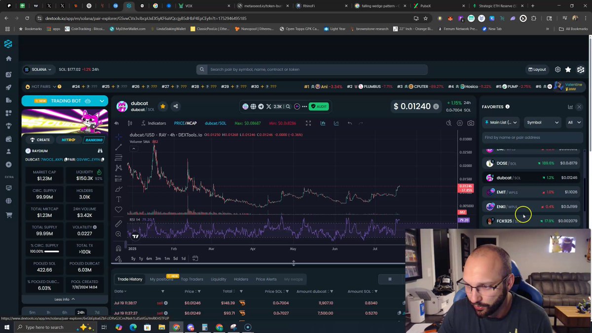This screenshot has width=592, height=333.
Task: Expand the Trading Bot panel chevron
Action: 102,101
